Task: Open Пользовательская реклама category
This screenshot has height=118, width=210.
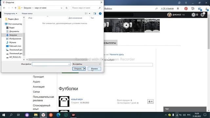Action: (43, 99)
